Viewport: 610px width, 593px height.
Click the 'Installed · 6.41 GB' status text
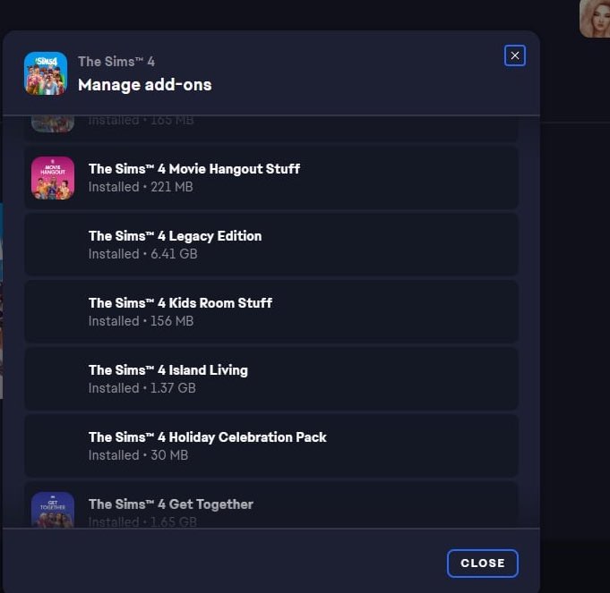click(x=142, y=254)
